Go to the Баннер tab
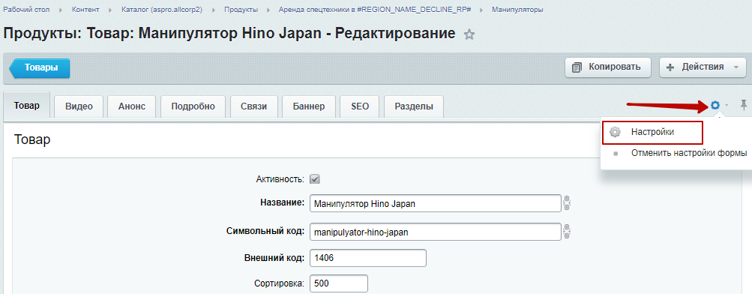 (x=309, y=106)
